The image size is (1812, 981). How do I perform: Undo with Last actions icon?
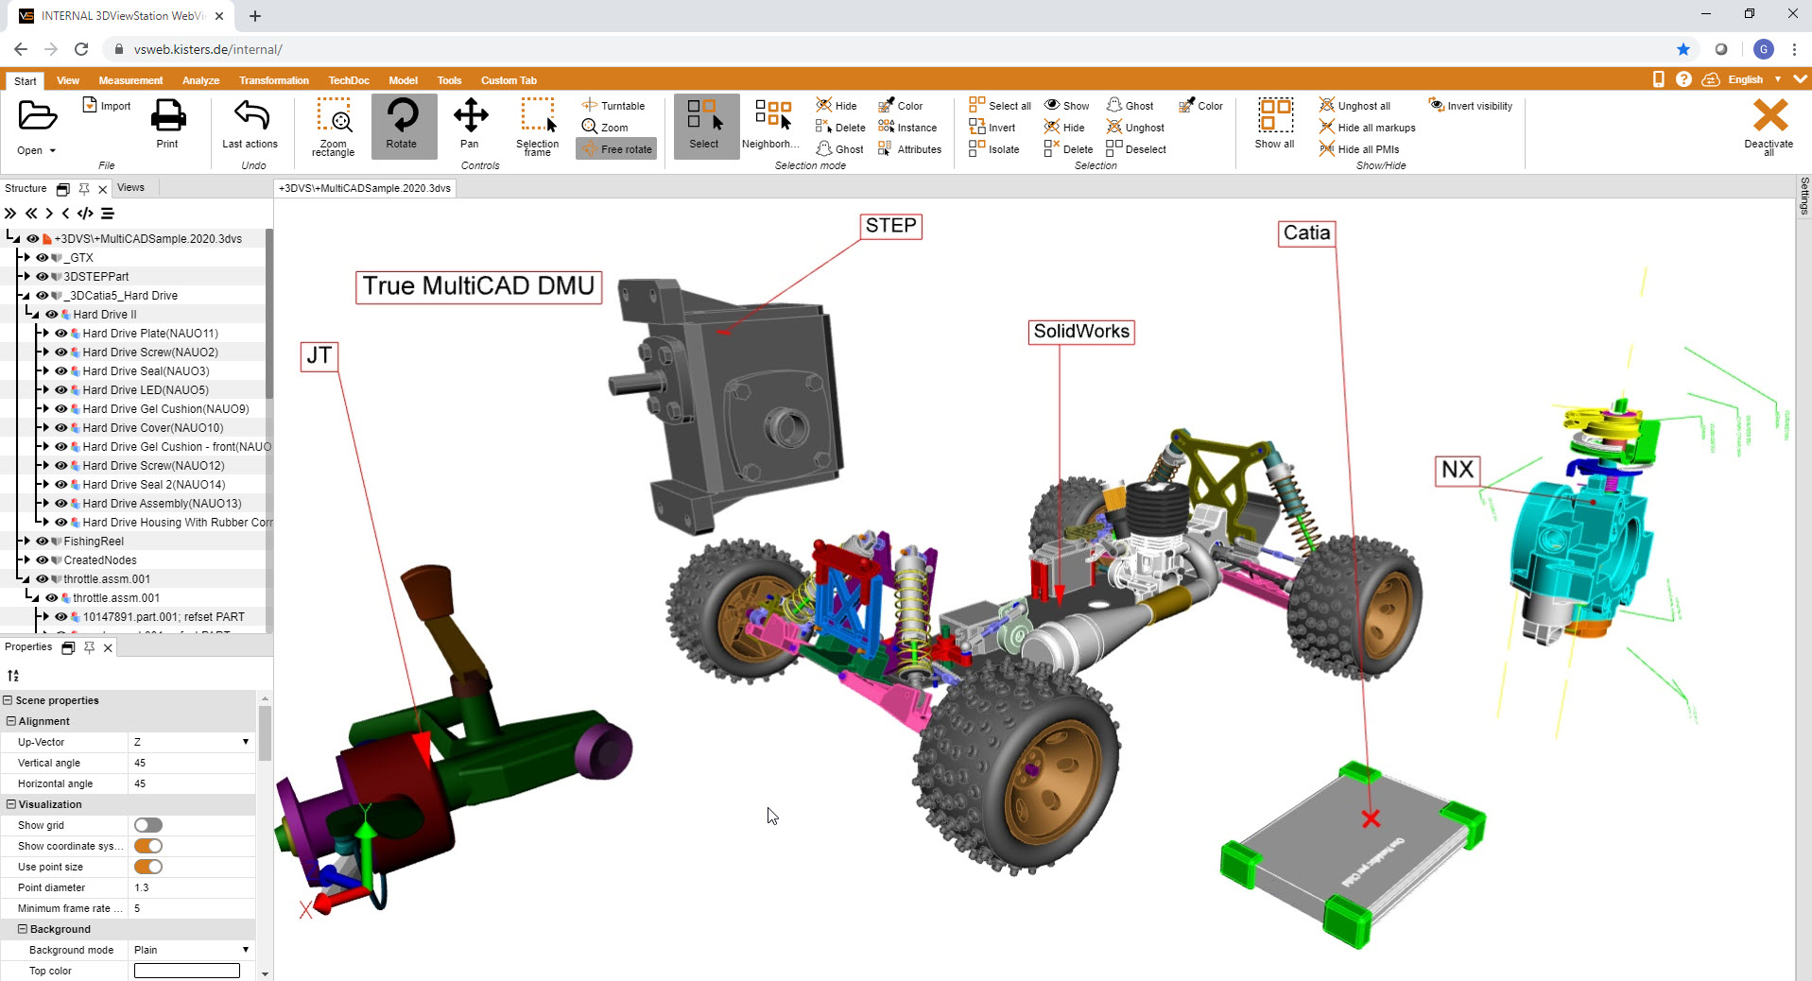pyautogui.click(x=250, y=123)
